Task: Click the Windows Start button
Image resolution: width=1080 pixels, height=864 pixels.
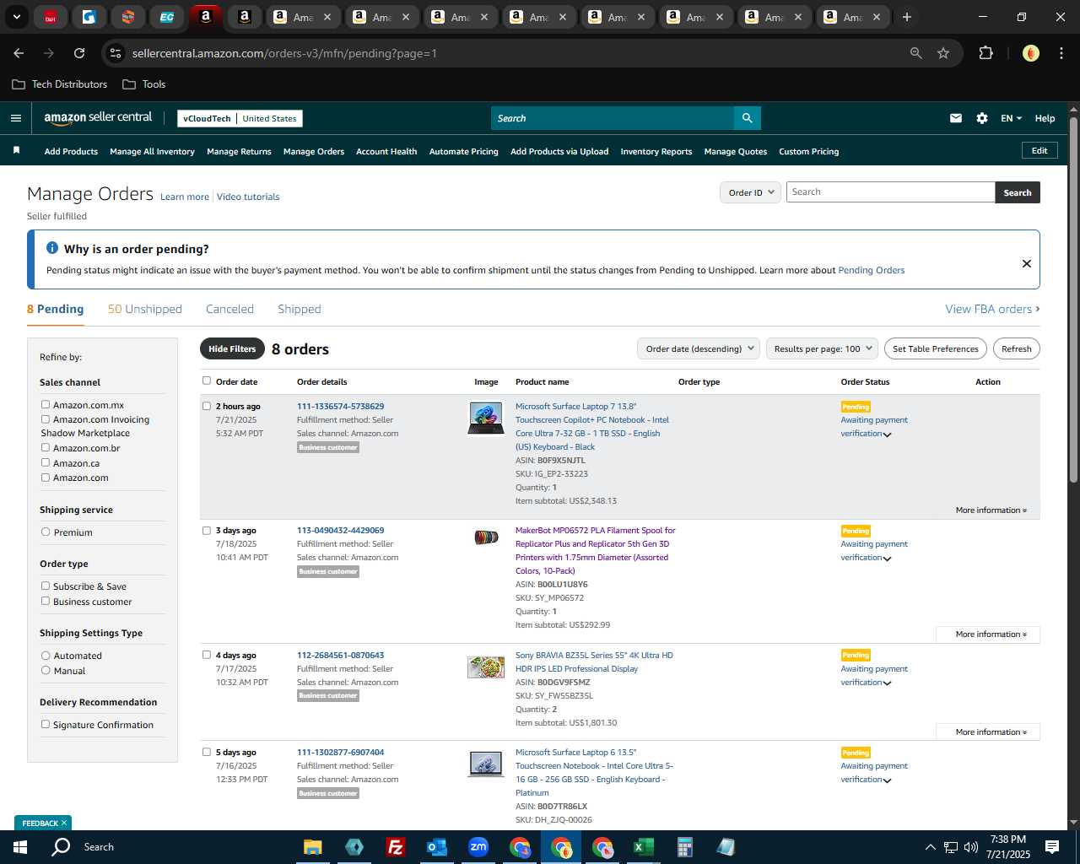Action: [20, 847]
